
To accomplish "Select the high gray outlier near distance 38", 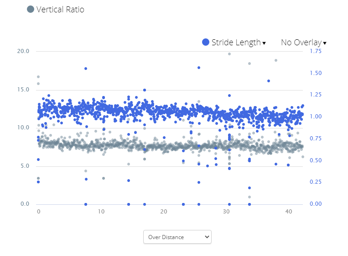I will [x=276, y=60].
